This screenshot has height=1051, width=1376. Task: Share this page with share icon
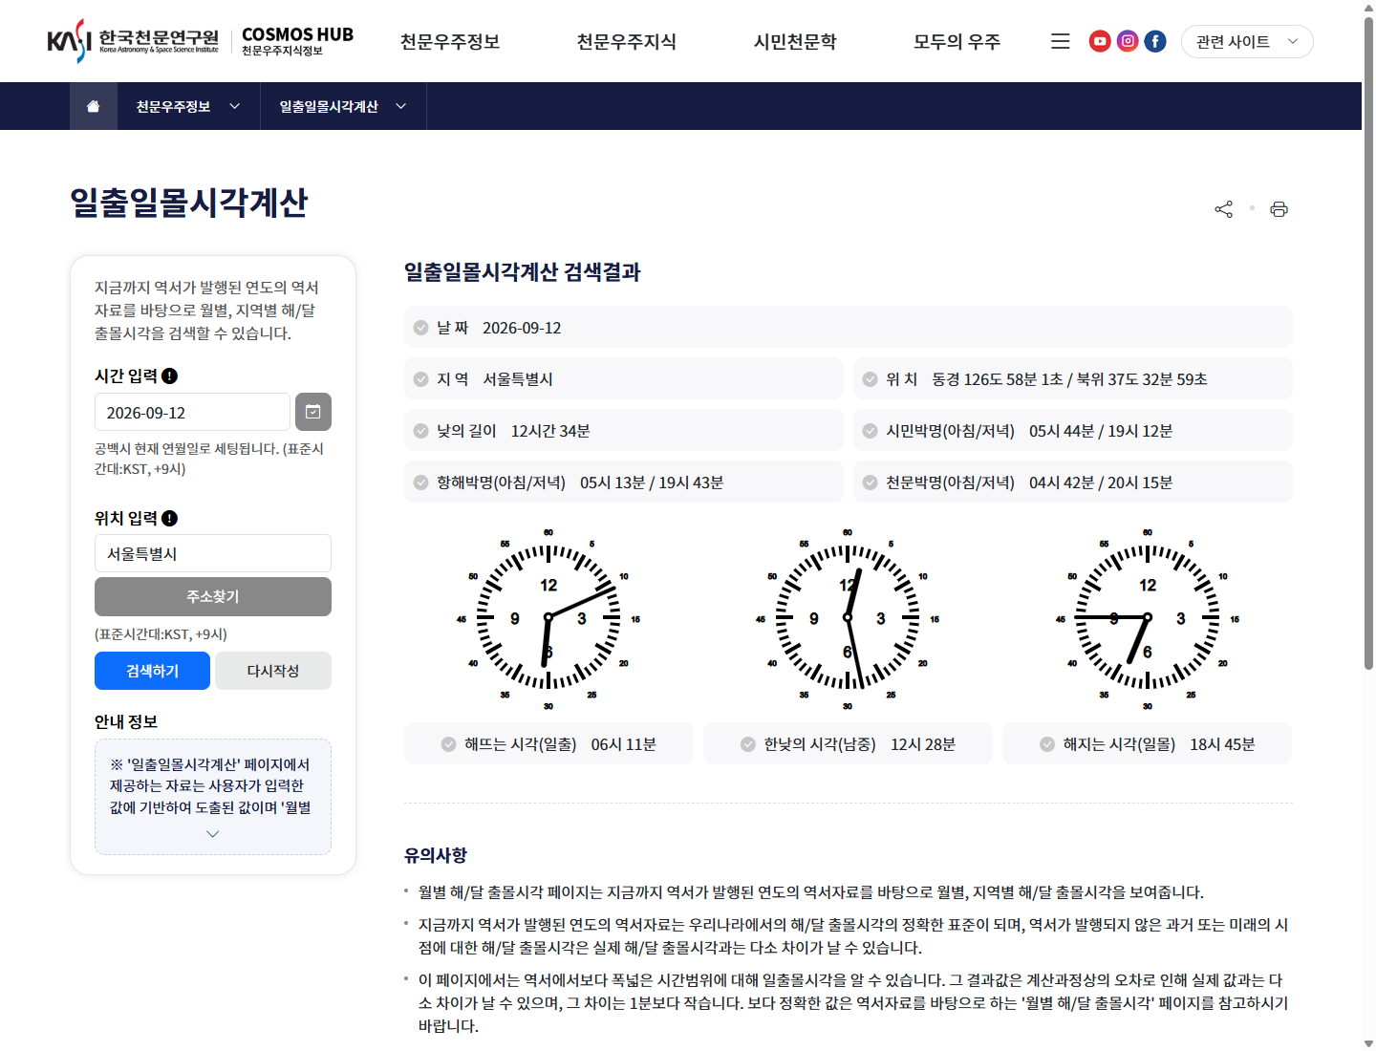click(1224, 209)
